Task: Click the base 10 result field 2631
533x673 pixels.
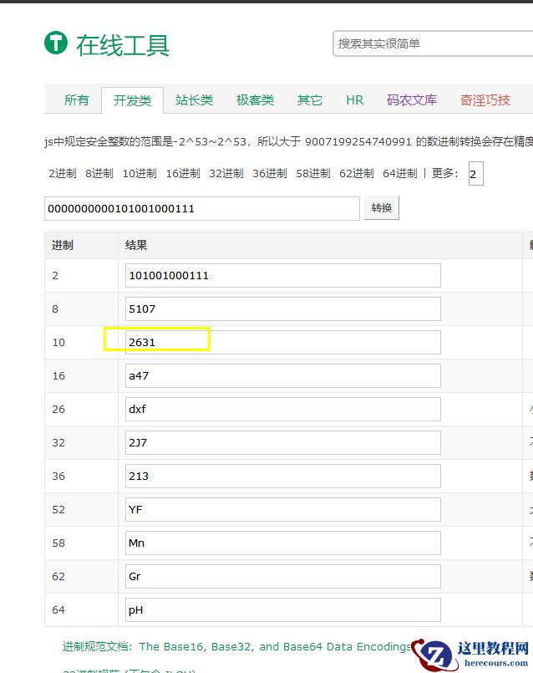Action: click(283, 342)
